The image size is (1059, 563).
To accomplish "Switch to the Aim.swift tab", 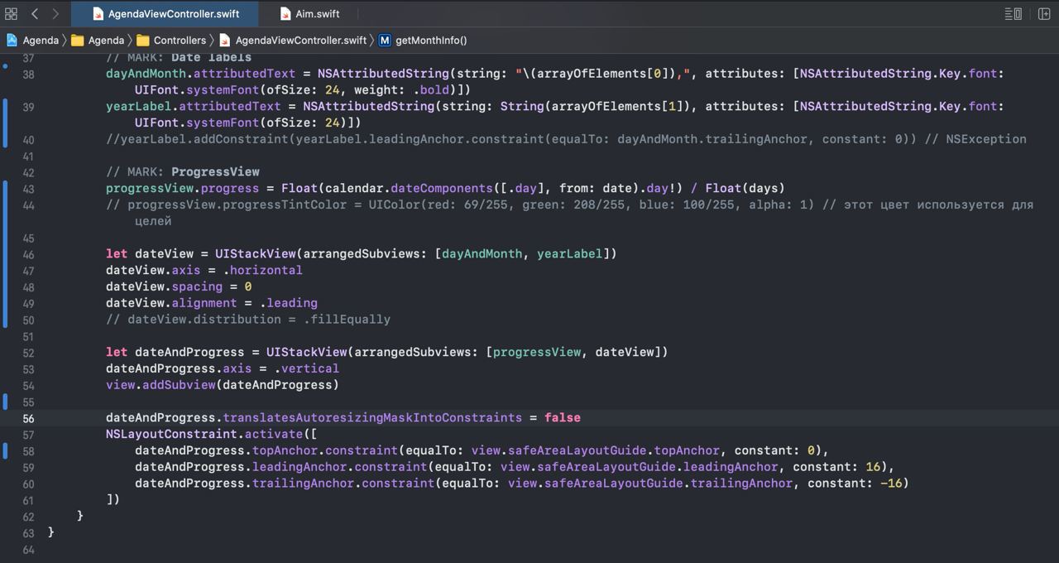I will pos(309,14).
